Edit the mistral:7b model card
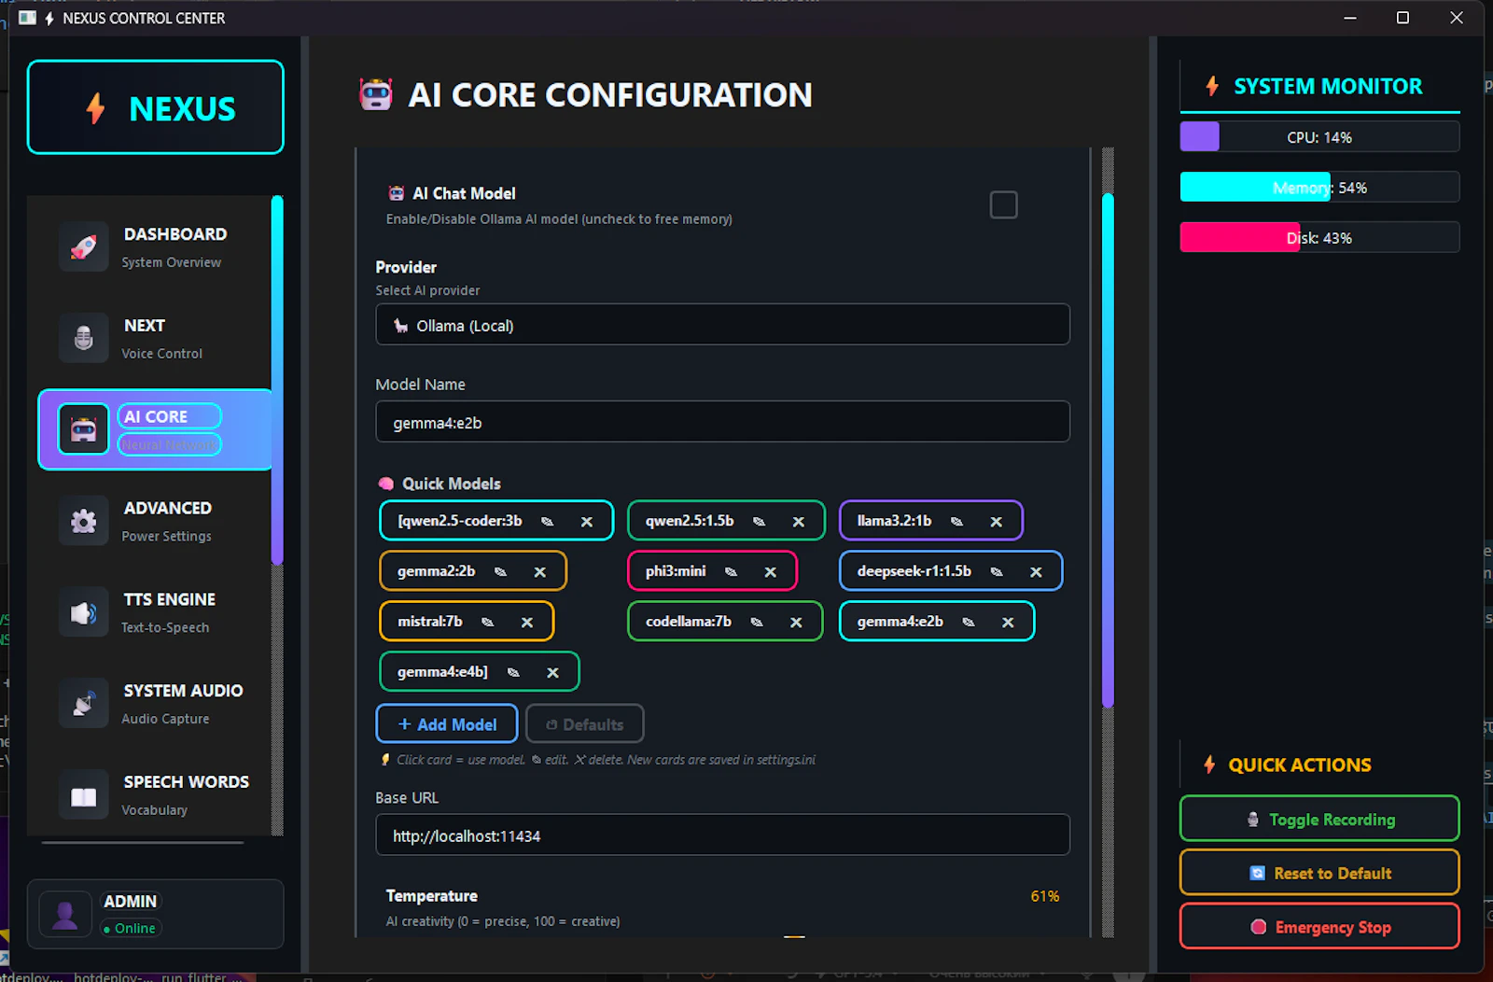This screenshot has height=982, width=1493. pos(488,622)
